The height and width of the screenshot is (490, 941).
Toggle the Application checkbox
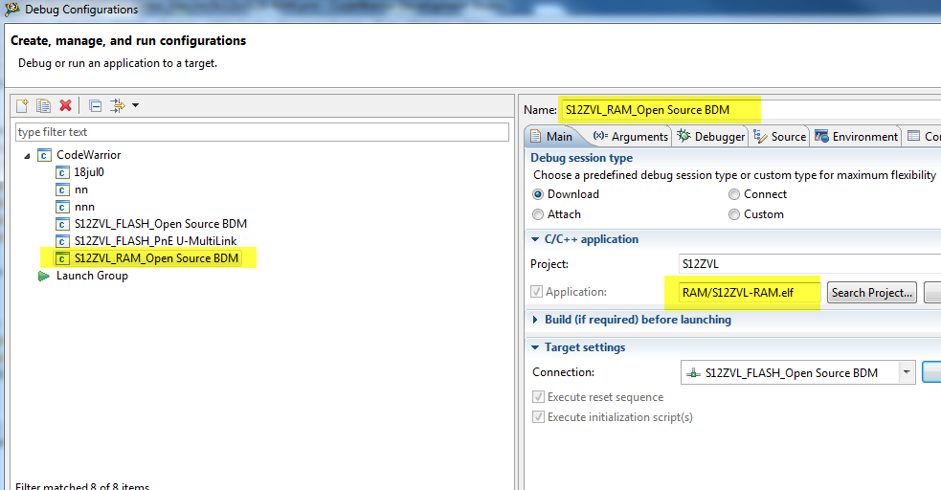[536, 292]
